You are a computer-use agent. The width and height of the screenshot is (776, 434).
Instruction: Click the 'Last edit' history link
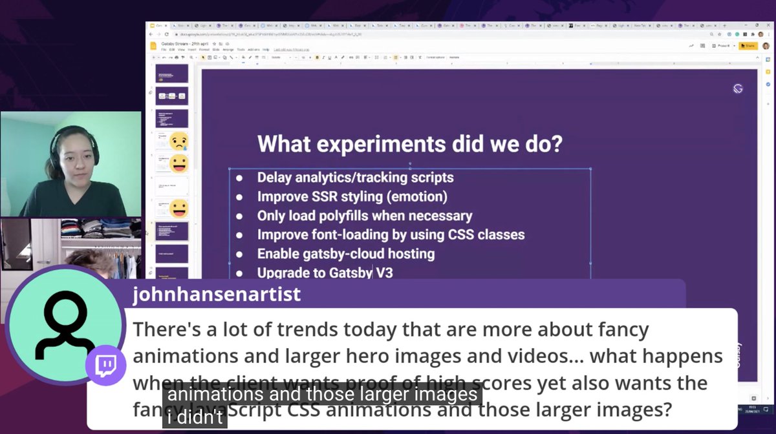[292, 50]
